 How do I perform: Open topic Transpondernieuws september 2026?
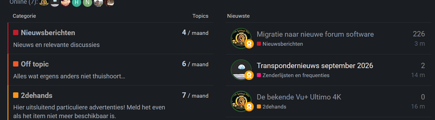[x=315, y=66]
